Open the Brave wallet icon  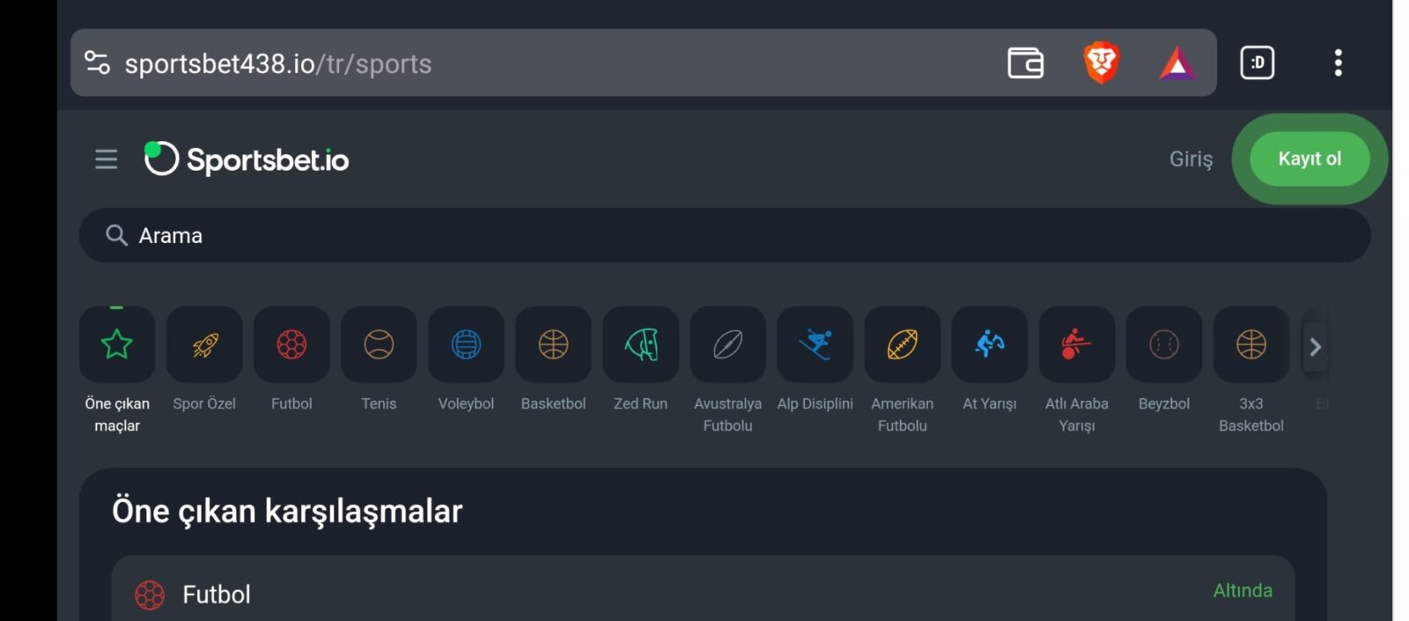1025,63
